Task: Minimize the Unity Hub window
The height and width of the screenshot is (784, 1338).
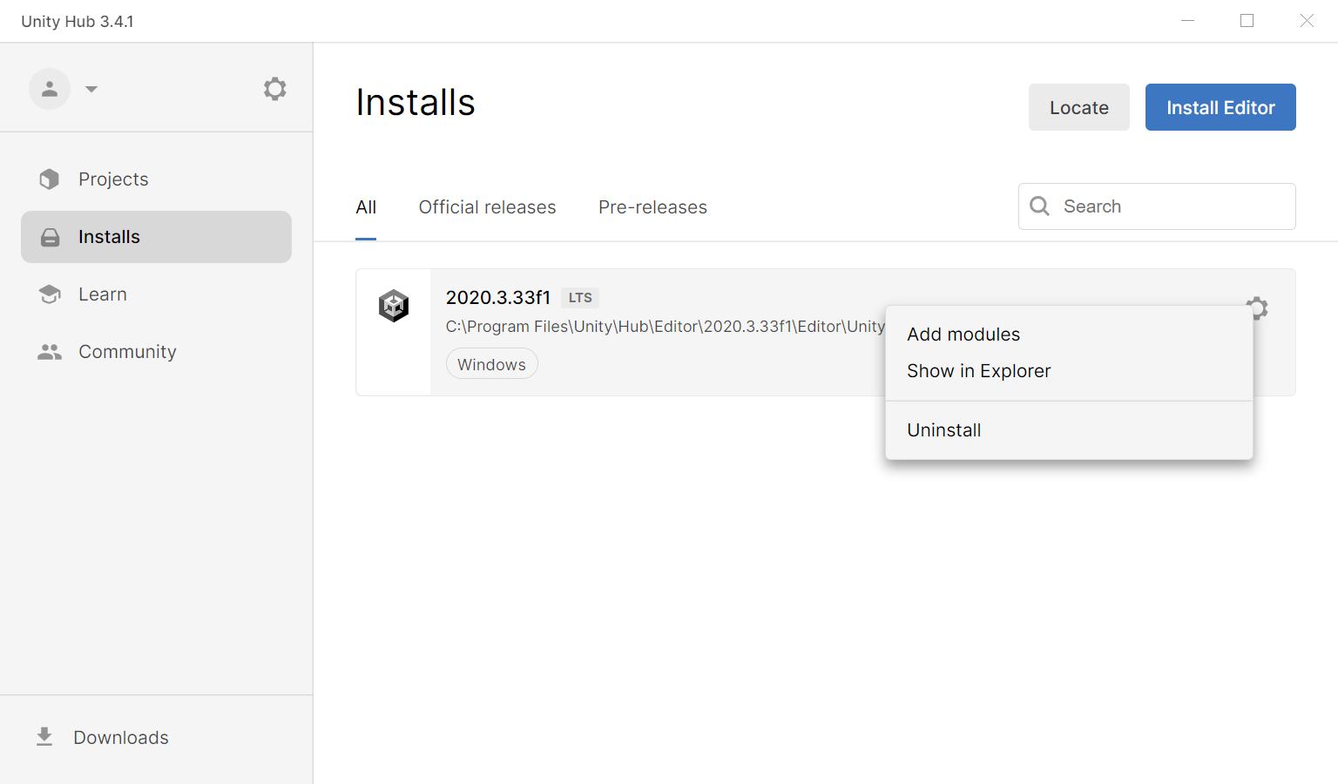Action: 1187,20
